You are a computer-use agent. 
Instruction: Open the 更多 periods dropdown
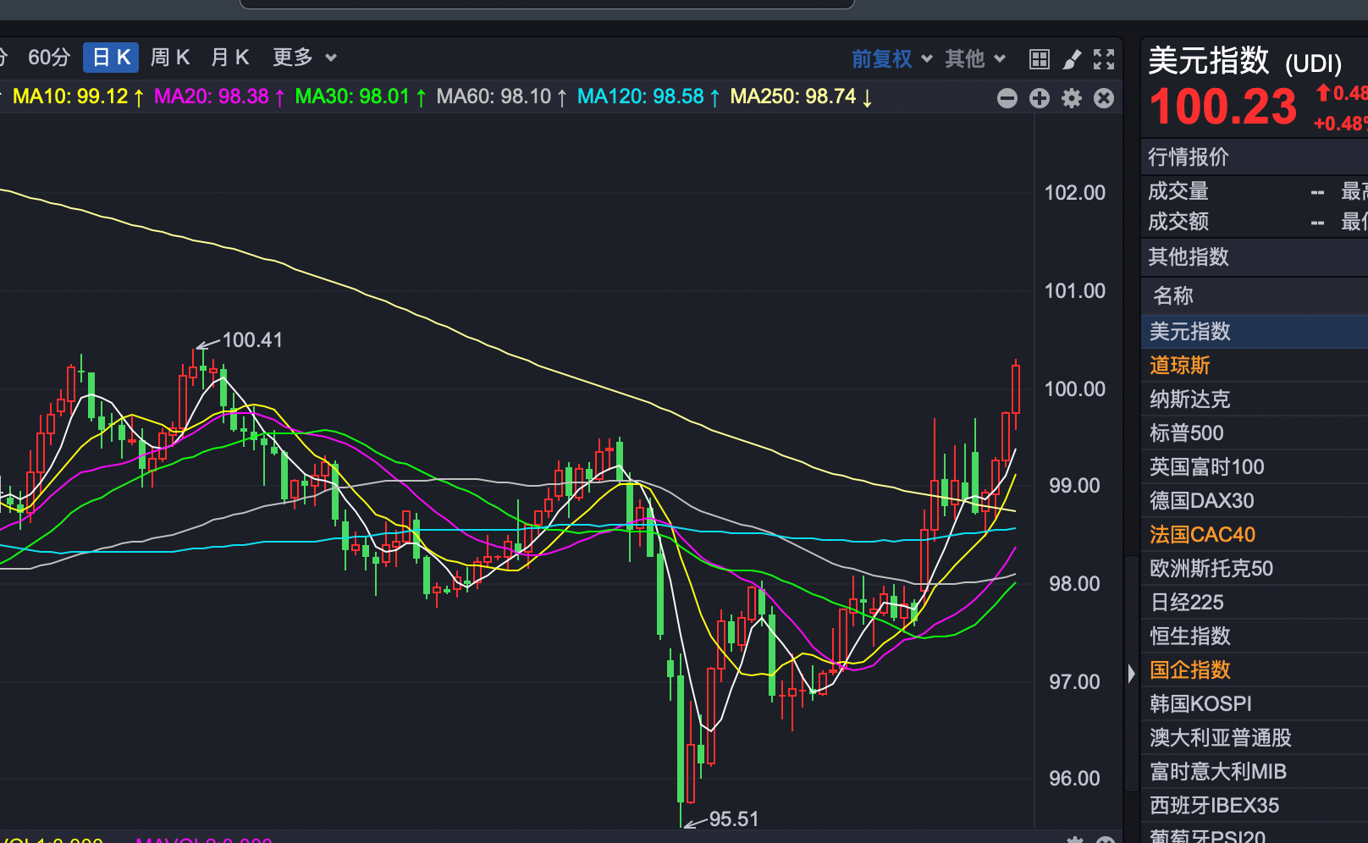[305, 58]
